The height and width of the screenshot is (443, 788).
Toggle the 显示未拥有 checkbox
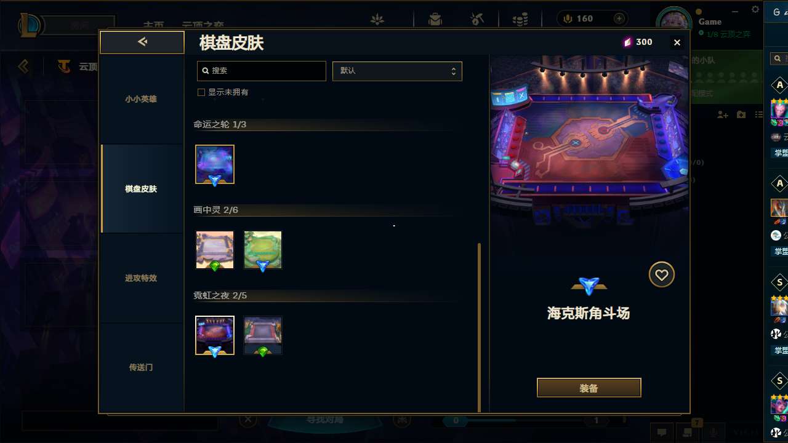click(201, 92)
